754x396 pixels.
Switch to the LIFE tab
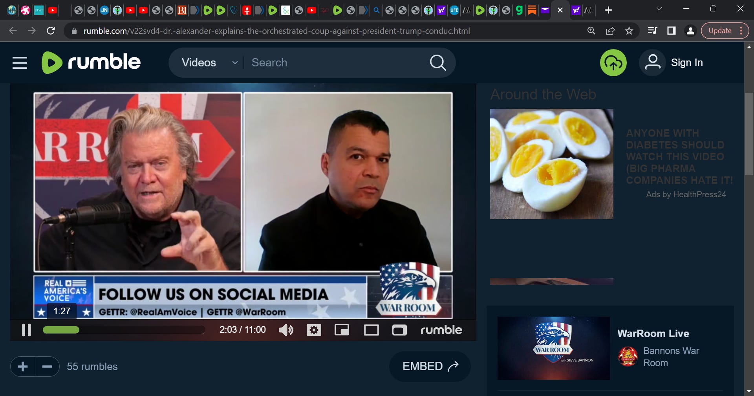(454, 10)
